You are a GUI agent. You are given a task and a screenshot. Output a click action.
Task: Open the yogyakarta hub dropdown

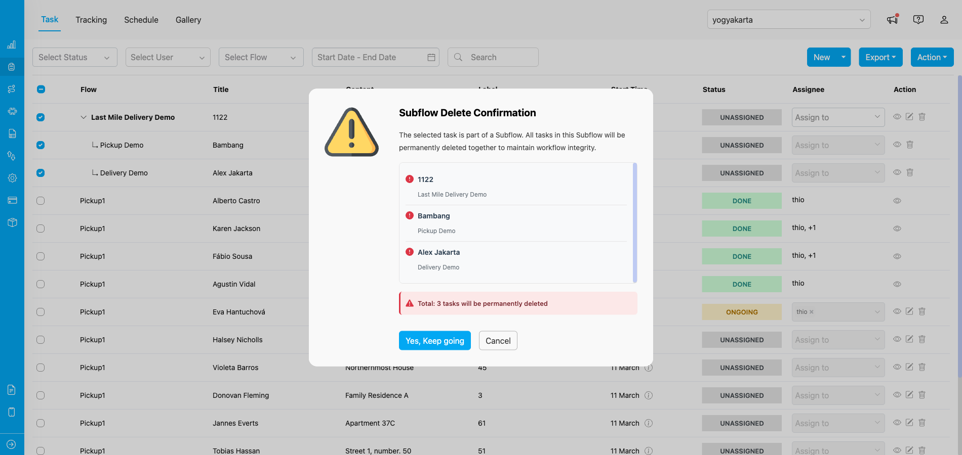coord(789,20)
